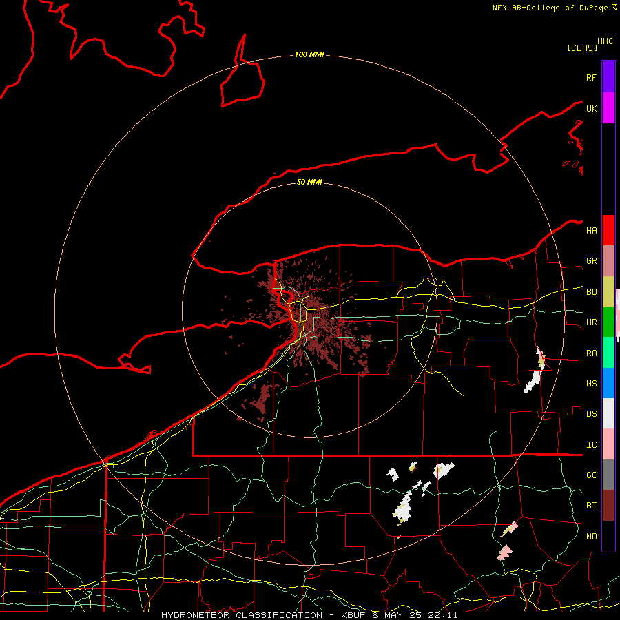620x620 pixels.
Task: Click the 'RA' legend label
Action: click(591, 353)
